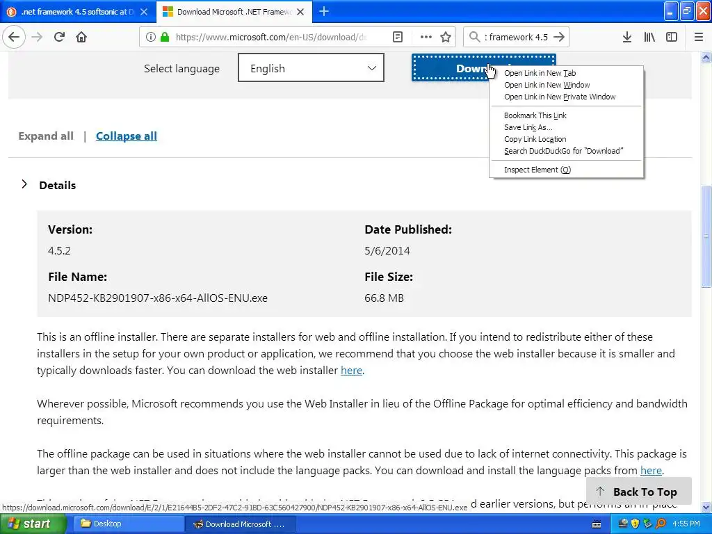Viewport: 712px width, 534px height.
Task: Close the Download Microsoft .NET tab
Action: pos(300,12)
